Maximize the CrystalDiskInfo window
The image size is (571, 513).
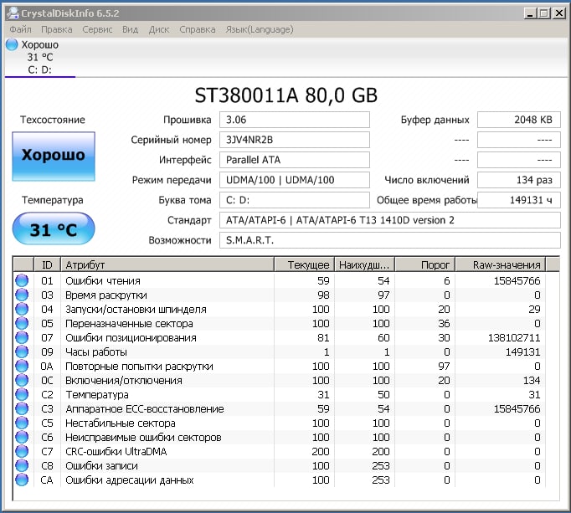coord(544,13)
